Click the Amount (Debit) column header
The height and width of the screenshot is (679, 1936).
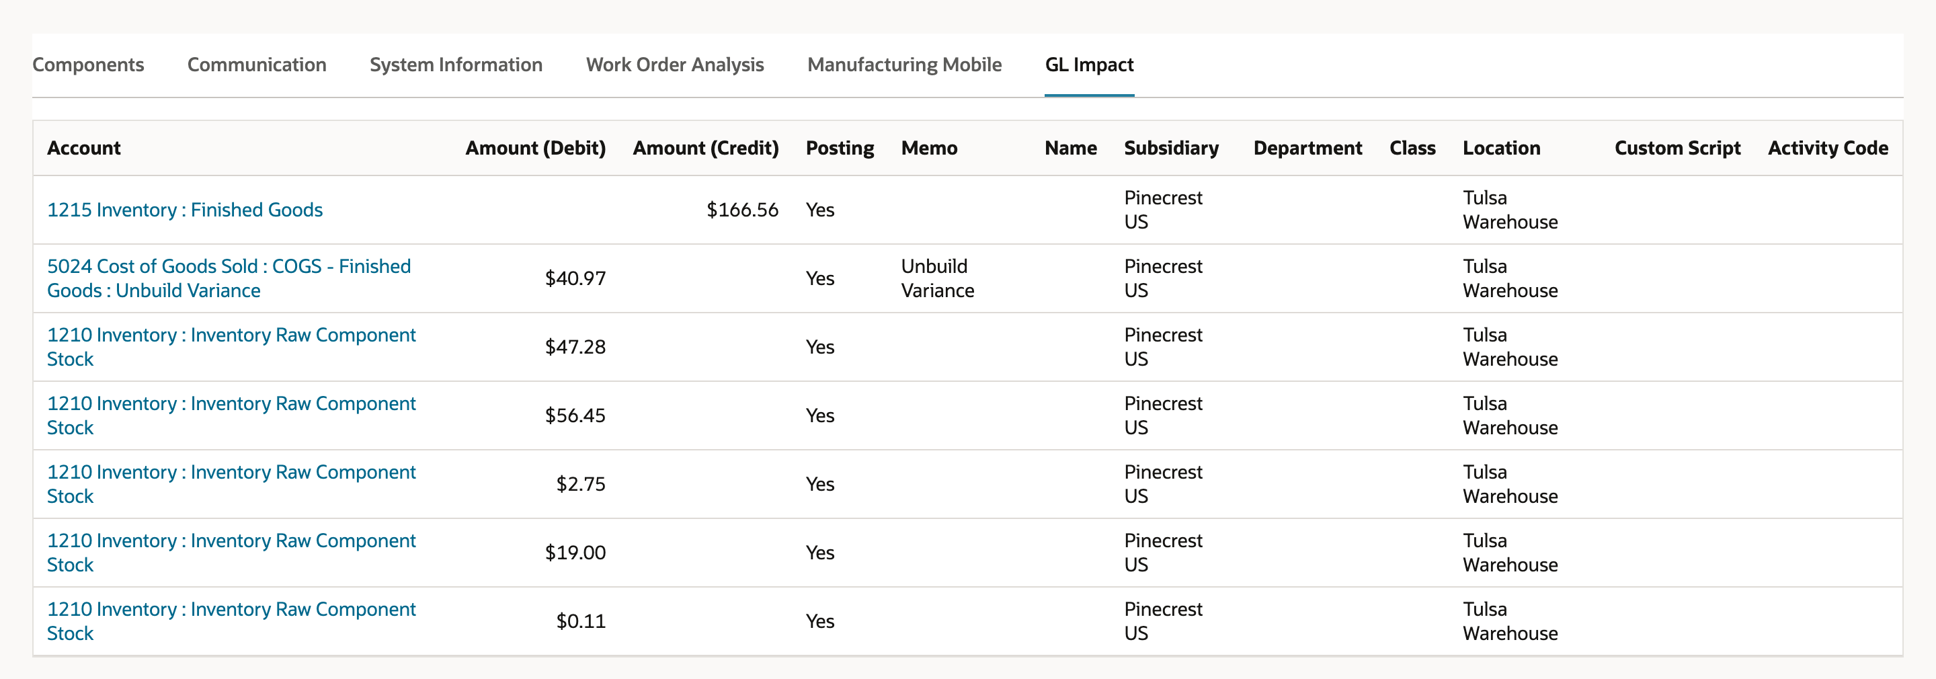click(x=535, y=148)
